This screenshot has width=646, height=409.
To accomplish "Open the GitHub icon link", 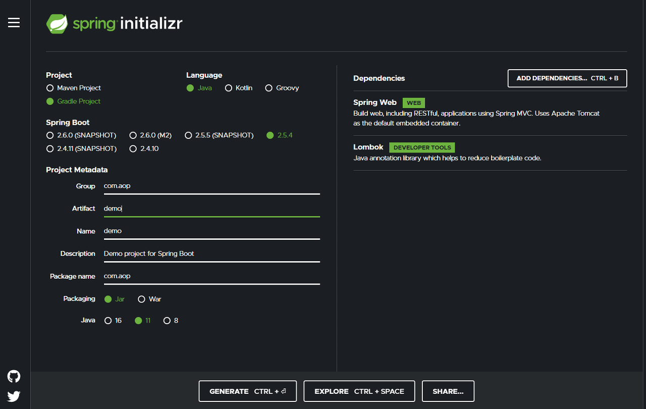I will 14,376.
